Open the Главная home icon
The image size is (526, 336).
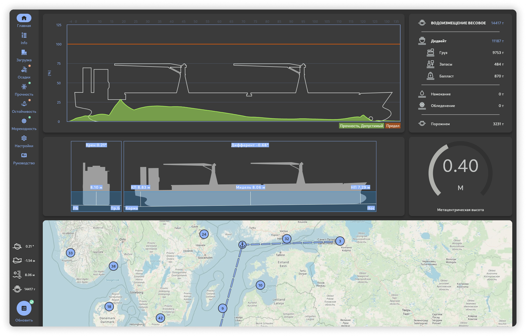(24, 18)
